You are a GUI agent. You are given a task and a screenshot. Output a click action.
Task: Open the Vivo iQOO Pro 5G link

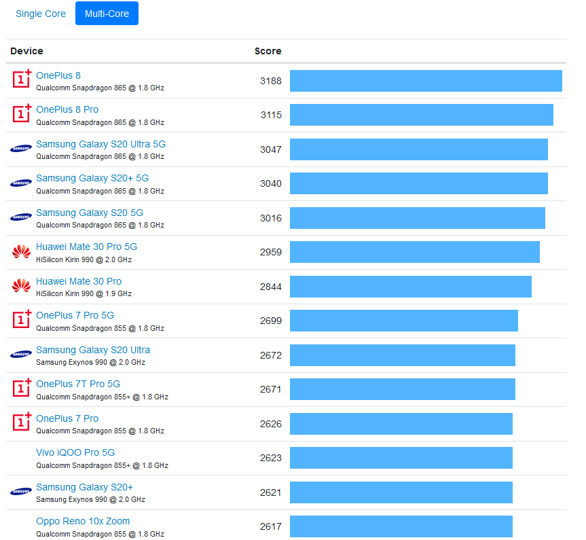(75, 452)
